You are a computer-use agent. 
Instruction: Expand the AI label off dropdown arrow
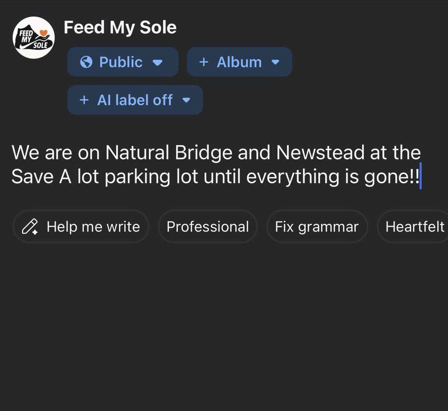[186, 100]
